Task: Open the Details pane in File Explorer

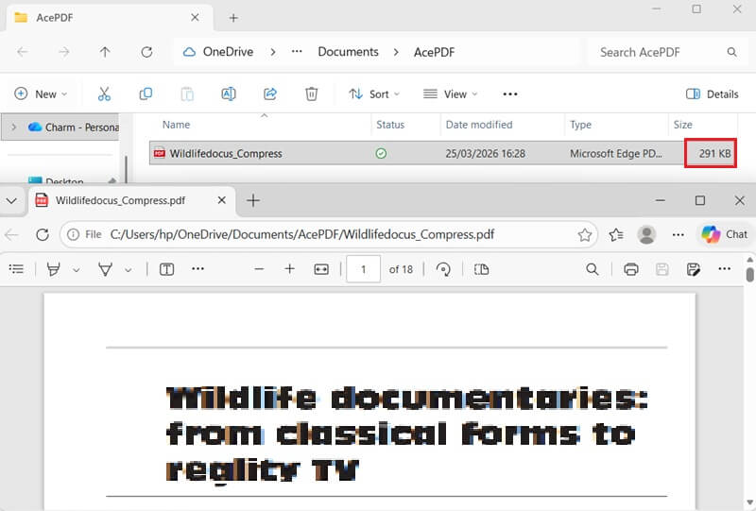Action: click(x=713, y=94)
